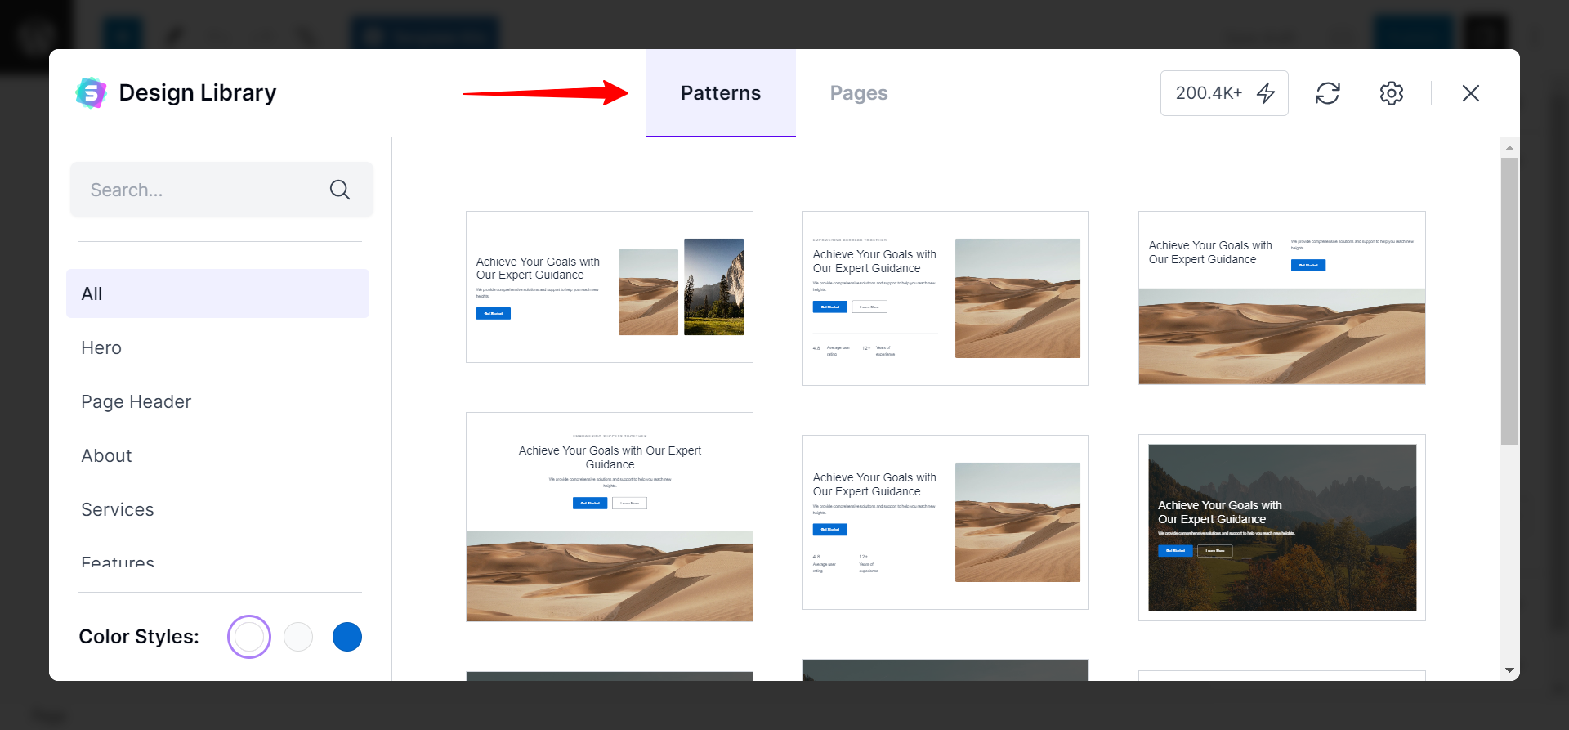Click the 200.4K+ credits button

(1224, 93)
